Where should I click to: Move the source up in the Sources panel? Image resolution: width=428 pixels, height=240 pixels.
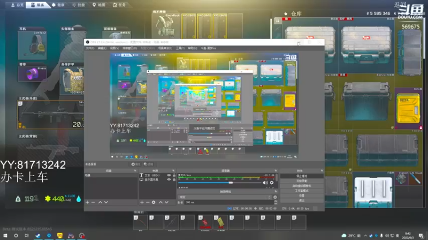click(x=160, y=203)
